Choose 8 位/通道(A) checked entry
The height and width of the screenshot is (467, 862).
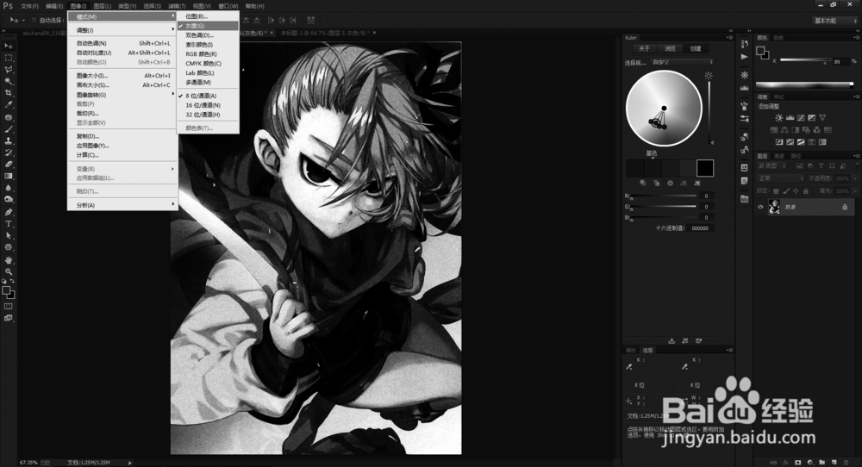208,96
